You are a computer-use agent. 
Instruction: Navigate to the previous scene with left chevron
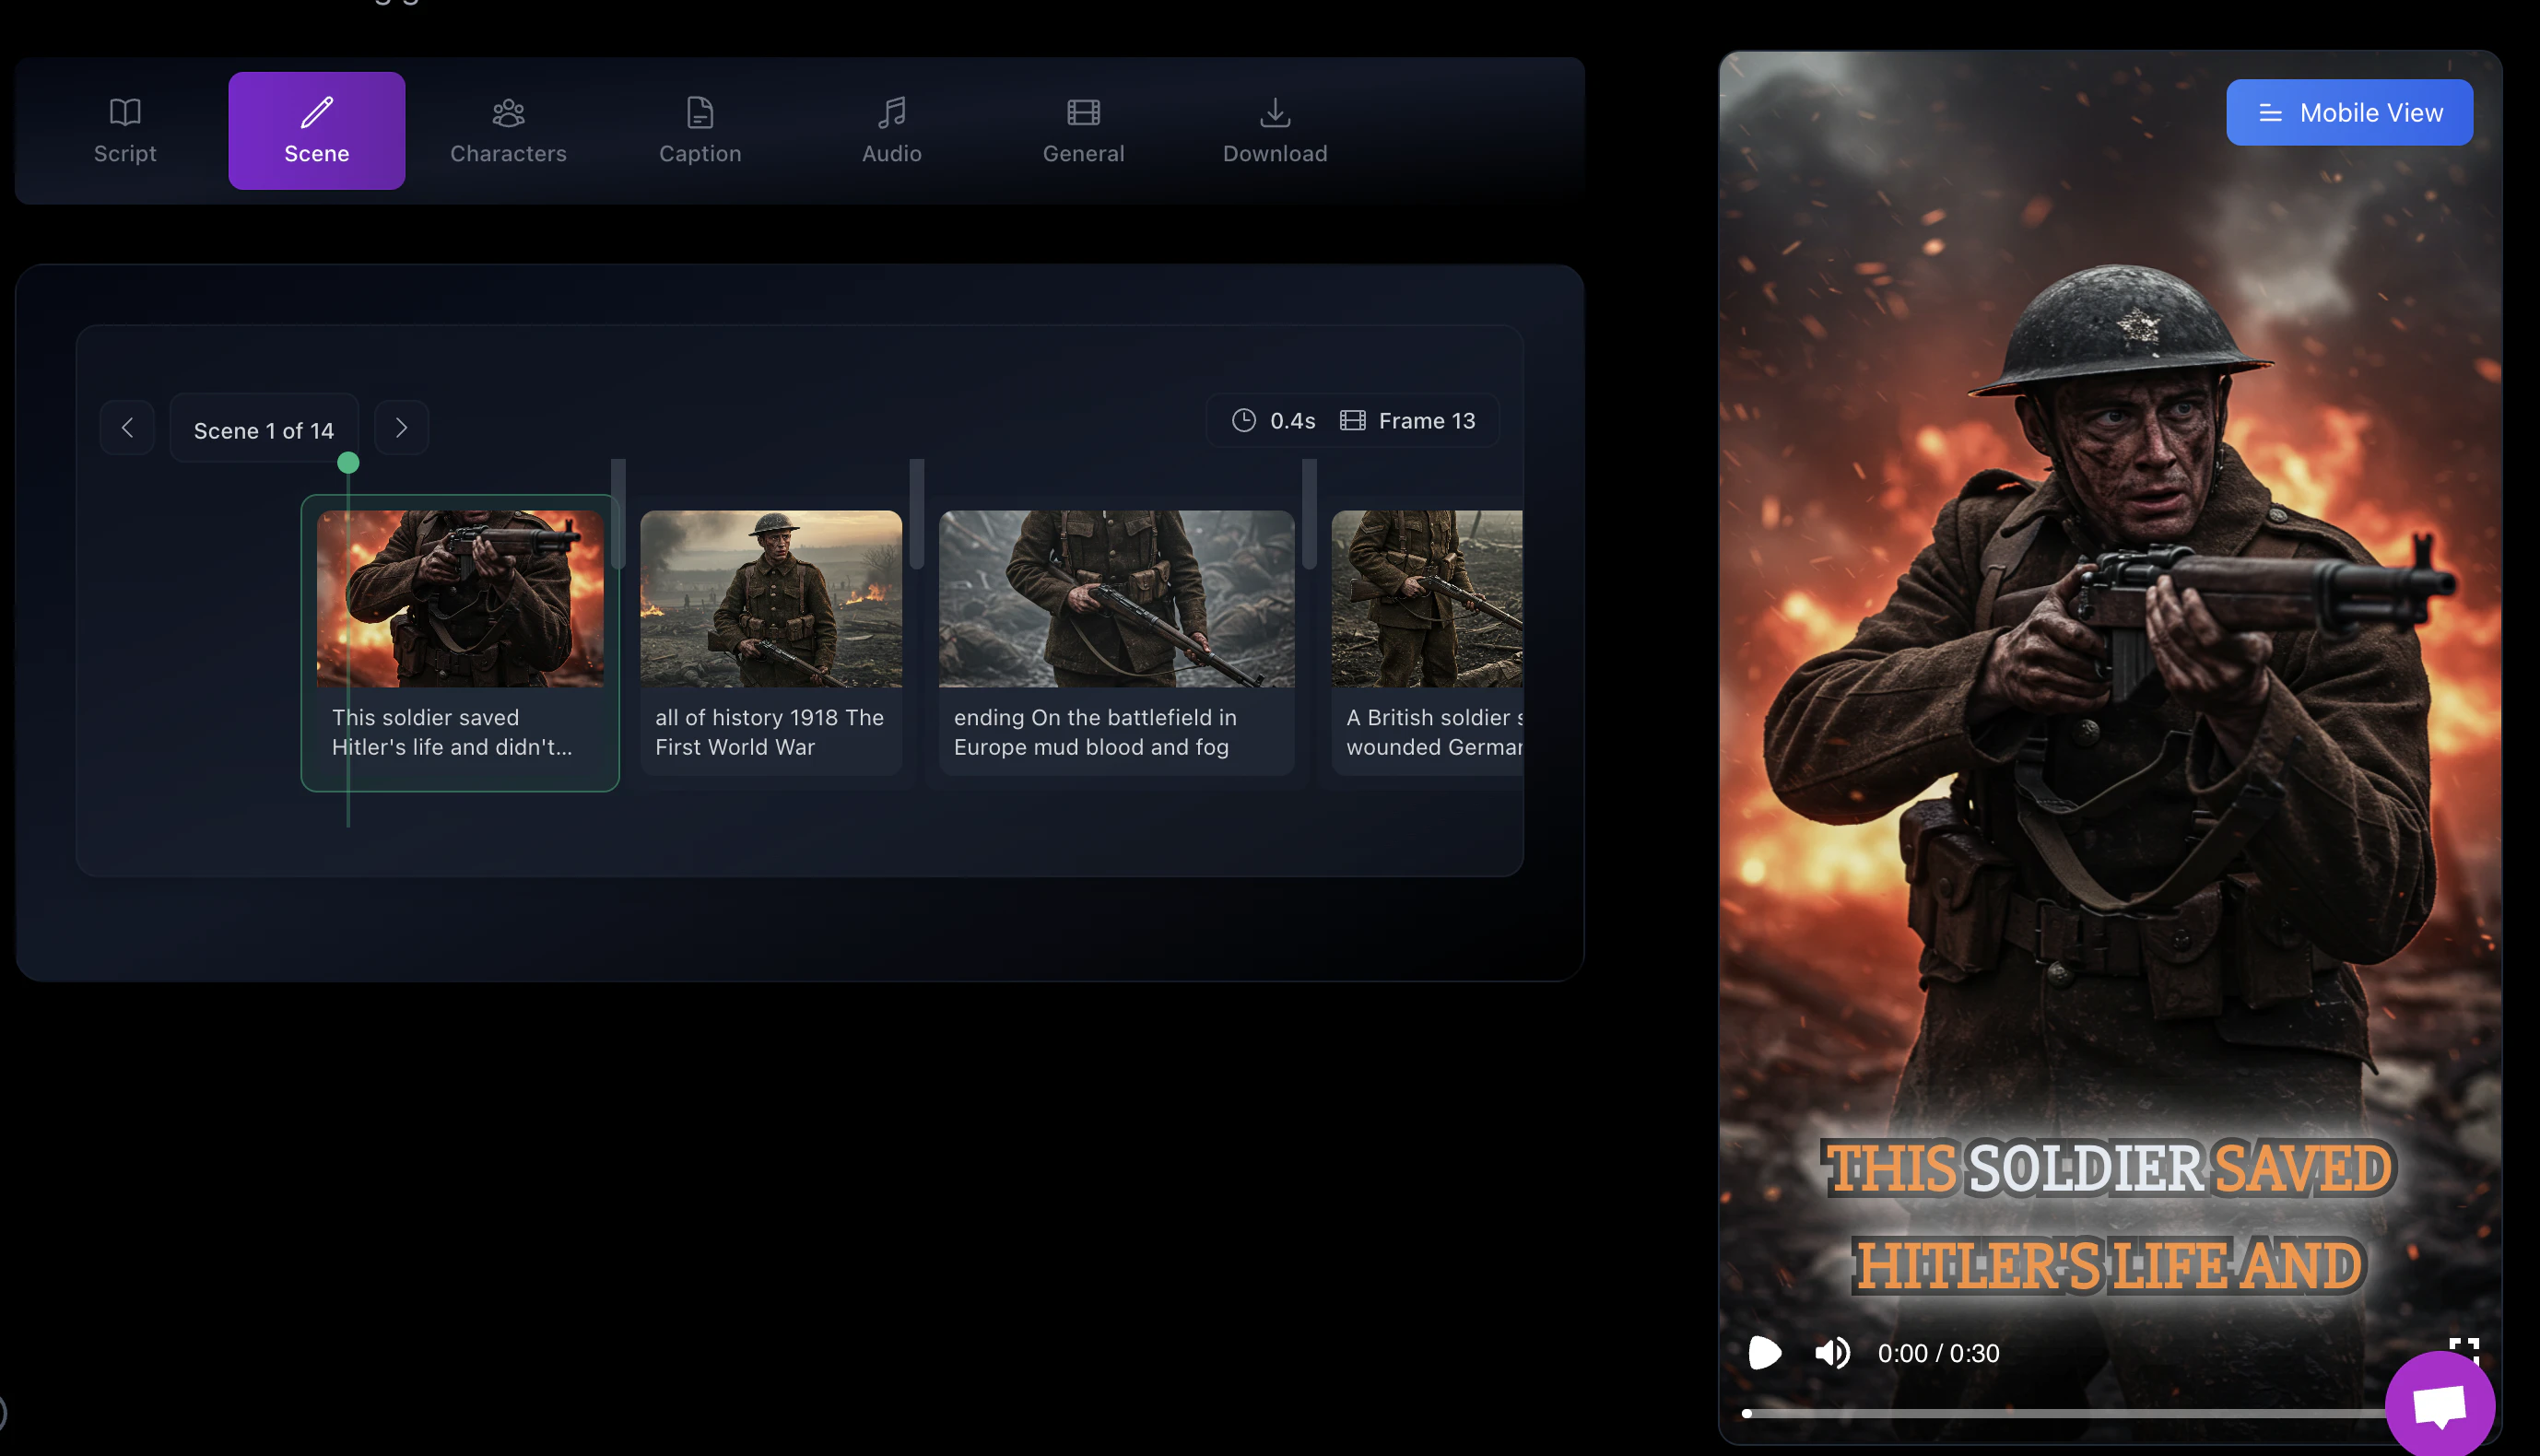[127, 427]
